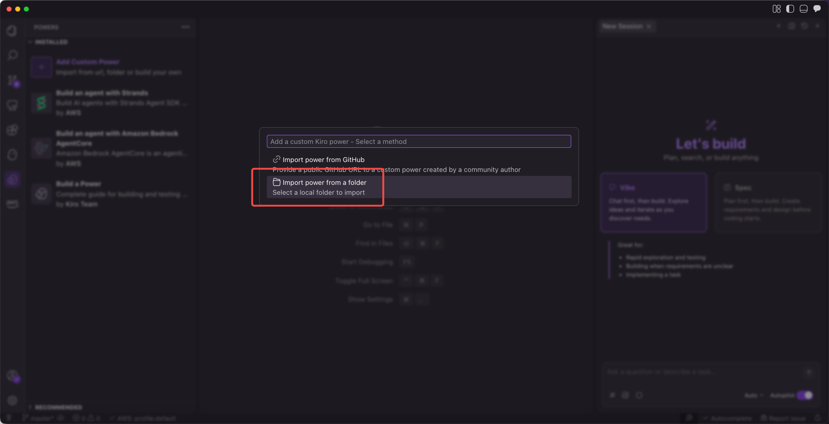Open the AWS icon in the activity bar
Image resolution: width=829 pixels, height=424 pixels.
click(13, 204)
